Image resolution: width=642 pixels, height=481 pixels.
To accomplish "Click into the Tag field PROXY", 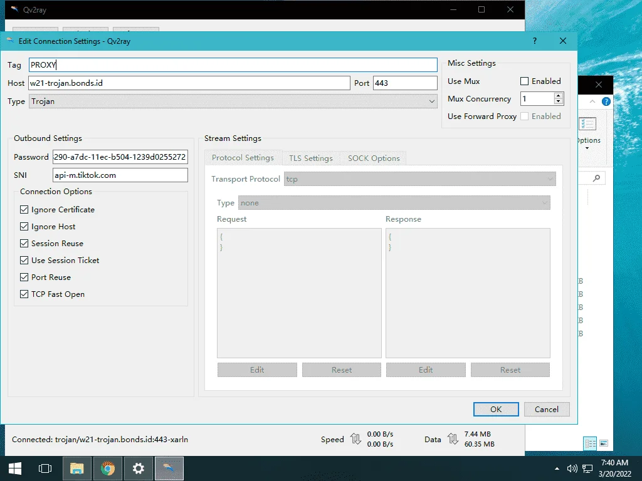I will (x=233, y=65).
